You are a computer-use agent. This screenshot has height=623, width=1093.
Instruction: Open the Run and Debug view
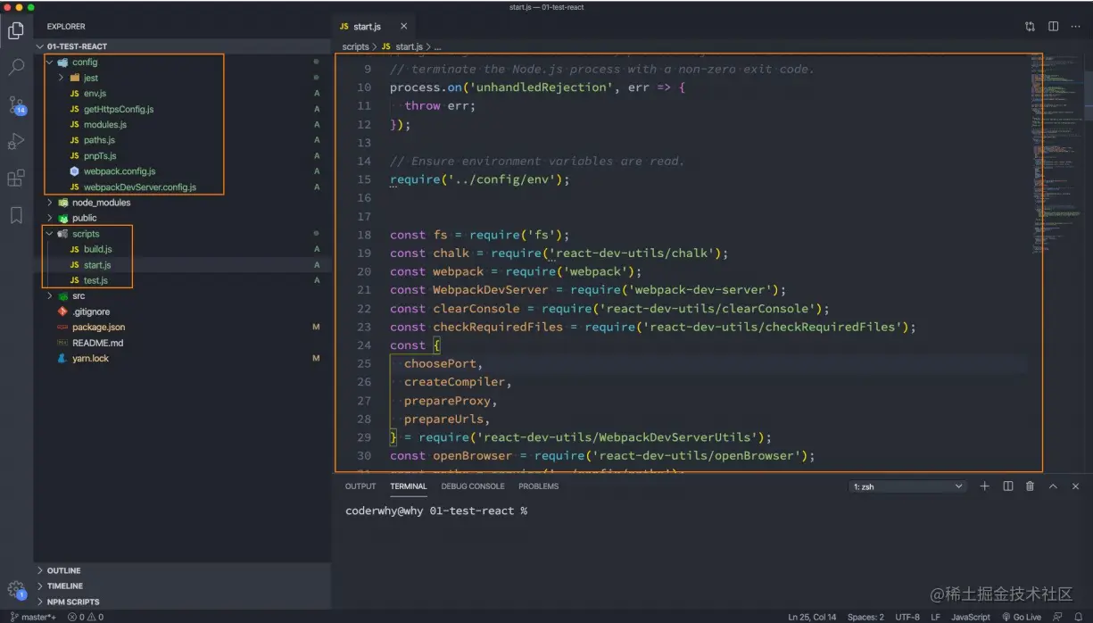coord(16,141)
